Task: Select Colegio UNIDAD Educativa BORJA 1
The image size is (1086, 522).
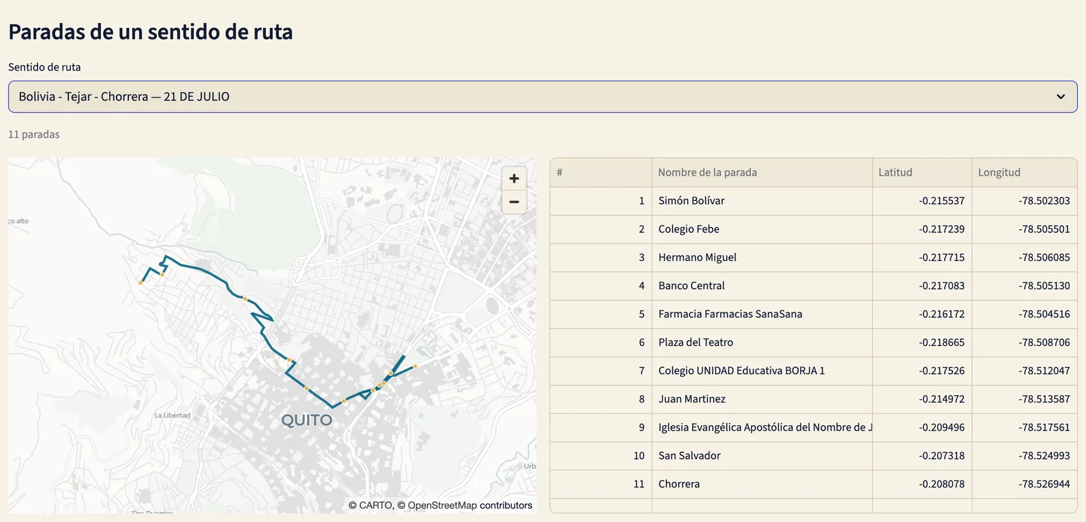Action: click(x=813, y=372)
